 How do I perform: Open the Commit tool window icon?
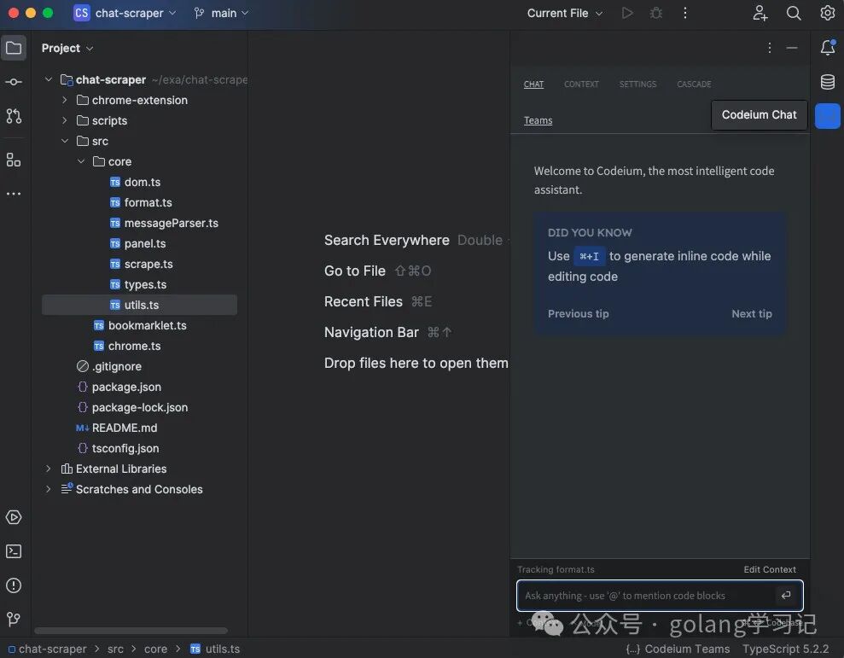point(14,82)
